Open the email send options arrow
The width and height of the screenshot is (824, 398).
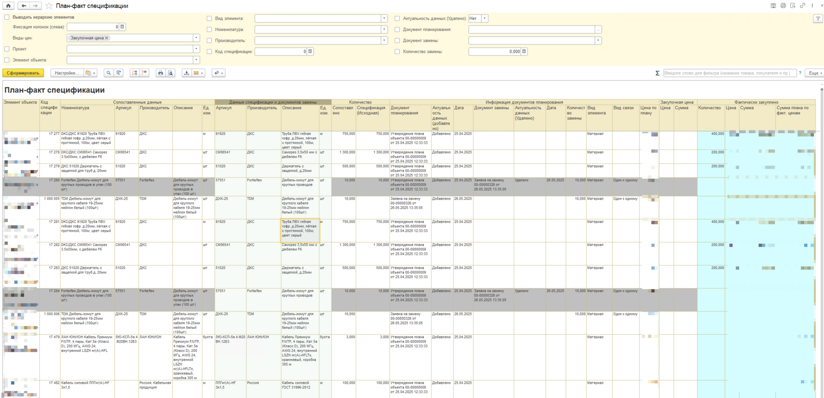point(202,73)
